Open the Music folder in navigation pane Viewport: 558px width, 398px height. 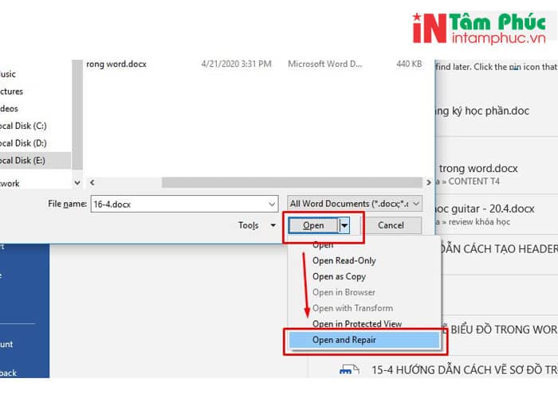coord(8,74)
